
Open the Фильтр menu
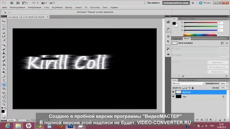click(x=69, y=8)
